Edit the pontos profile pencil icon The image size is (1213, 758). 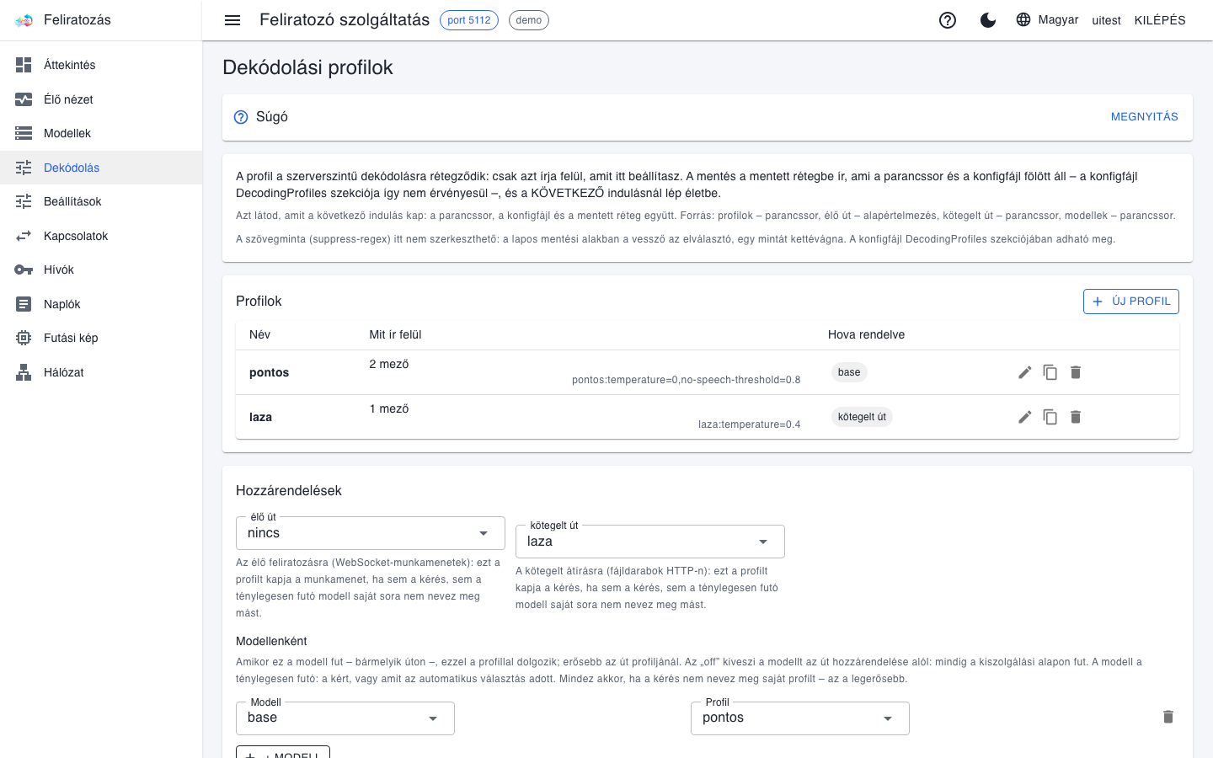coord(1025,372)
